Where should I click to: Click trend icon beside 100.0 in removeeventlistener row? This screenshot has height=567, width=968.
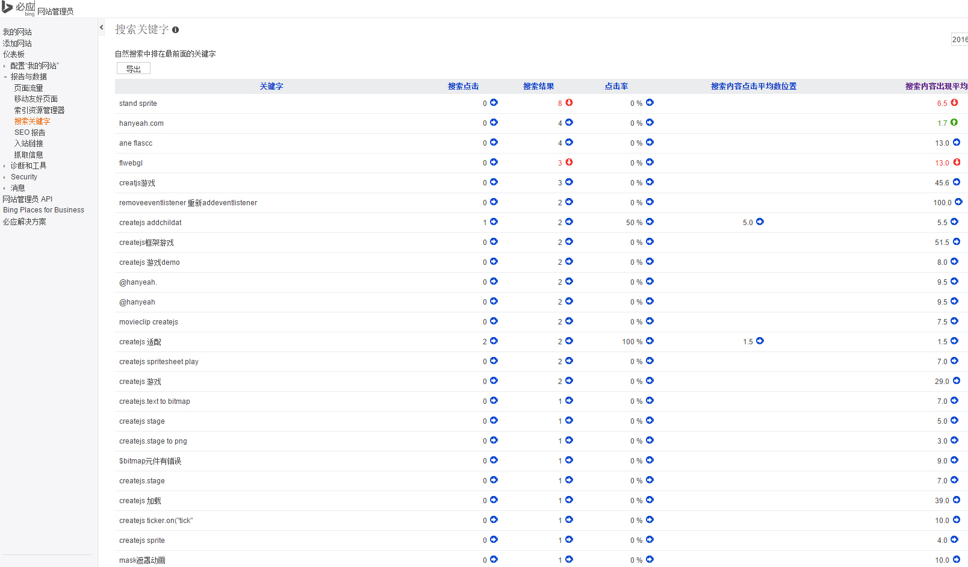tap(958, 202)
